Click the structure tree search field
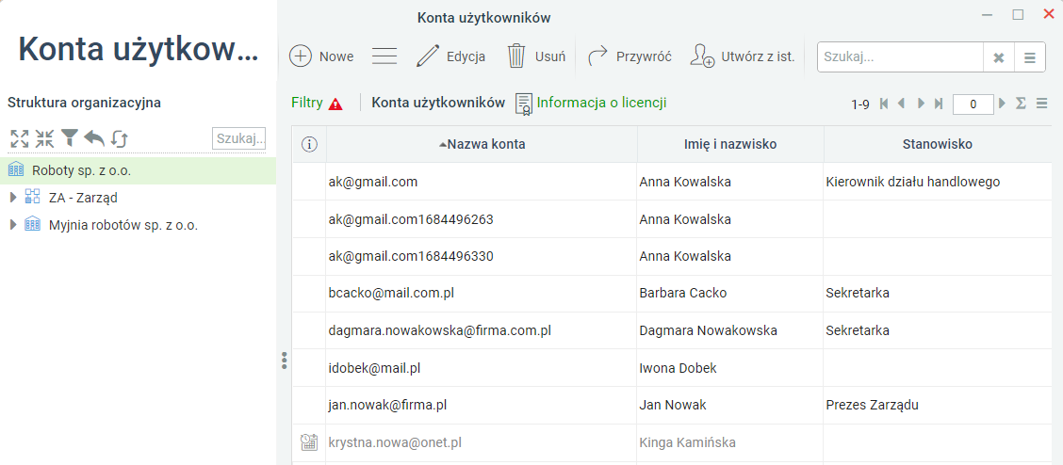1063x465 pixels. 238,138
